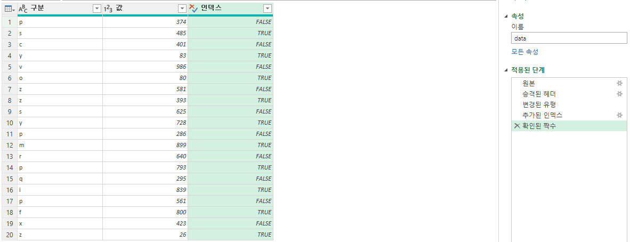
Task: Click the 구분 cell containing r
Action: click(60, 156)
